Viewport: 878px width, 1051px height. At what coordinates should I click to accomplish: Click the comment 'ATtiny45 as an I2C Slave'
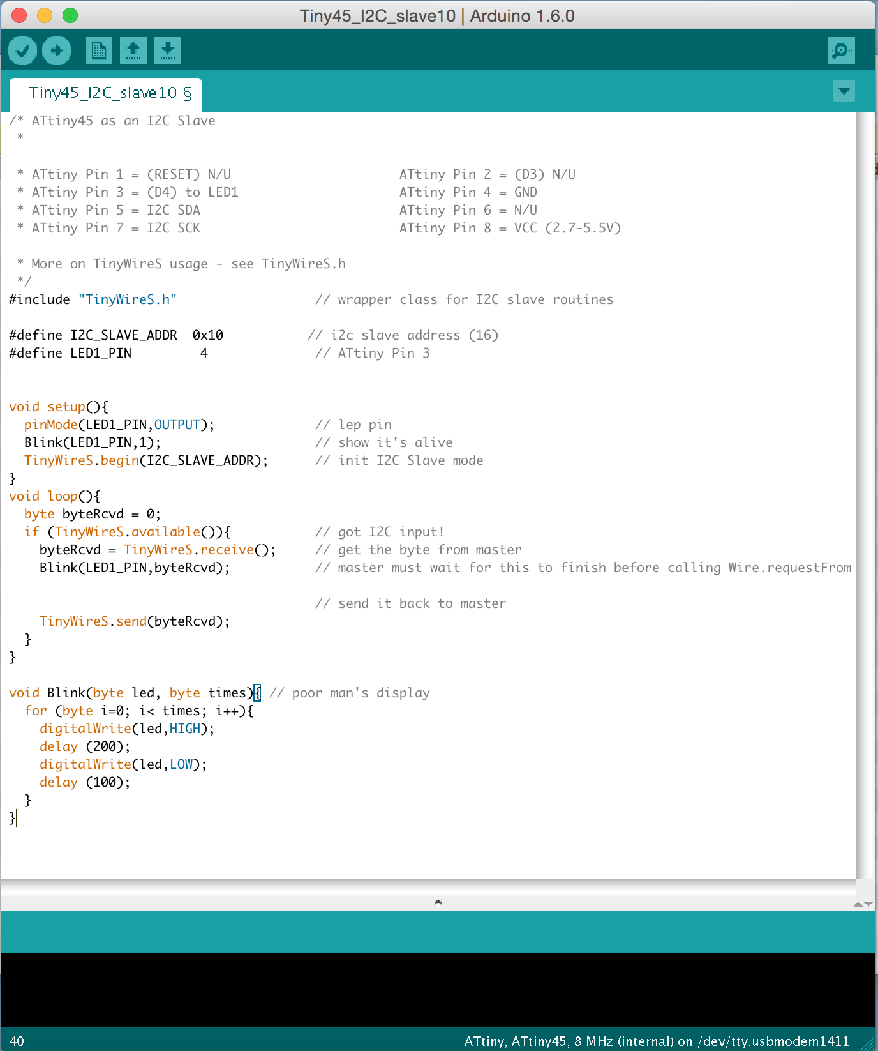click(124, 121)
